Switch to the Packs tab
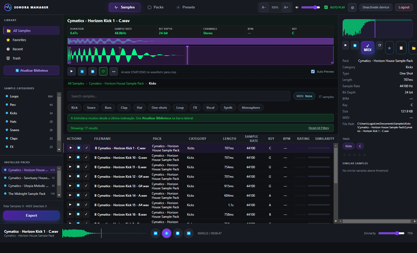The width and height of the screenshot is (417, 253). coord(155,7)
